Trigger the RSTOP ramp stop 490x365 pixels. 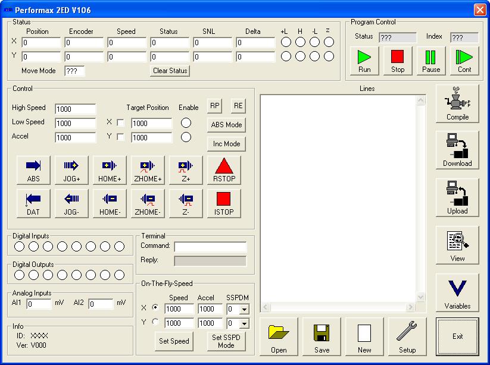[224, 171]
